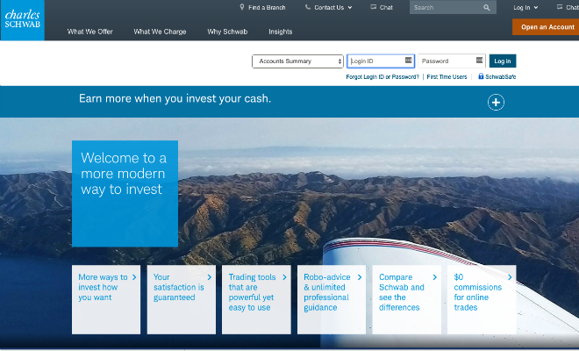579x351 pixels.
Task: Open the What We Offer menu
Action: [x=89, y=32]
